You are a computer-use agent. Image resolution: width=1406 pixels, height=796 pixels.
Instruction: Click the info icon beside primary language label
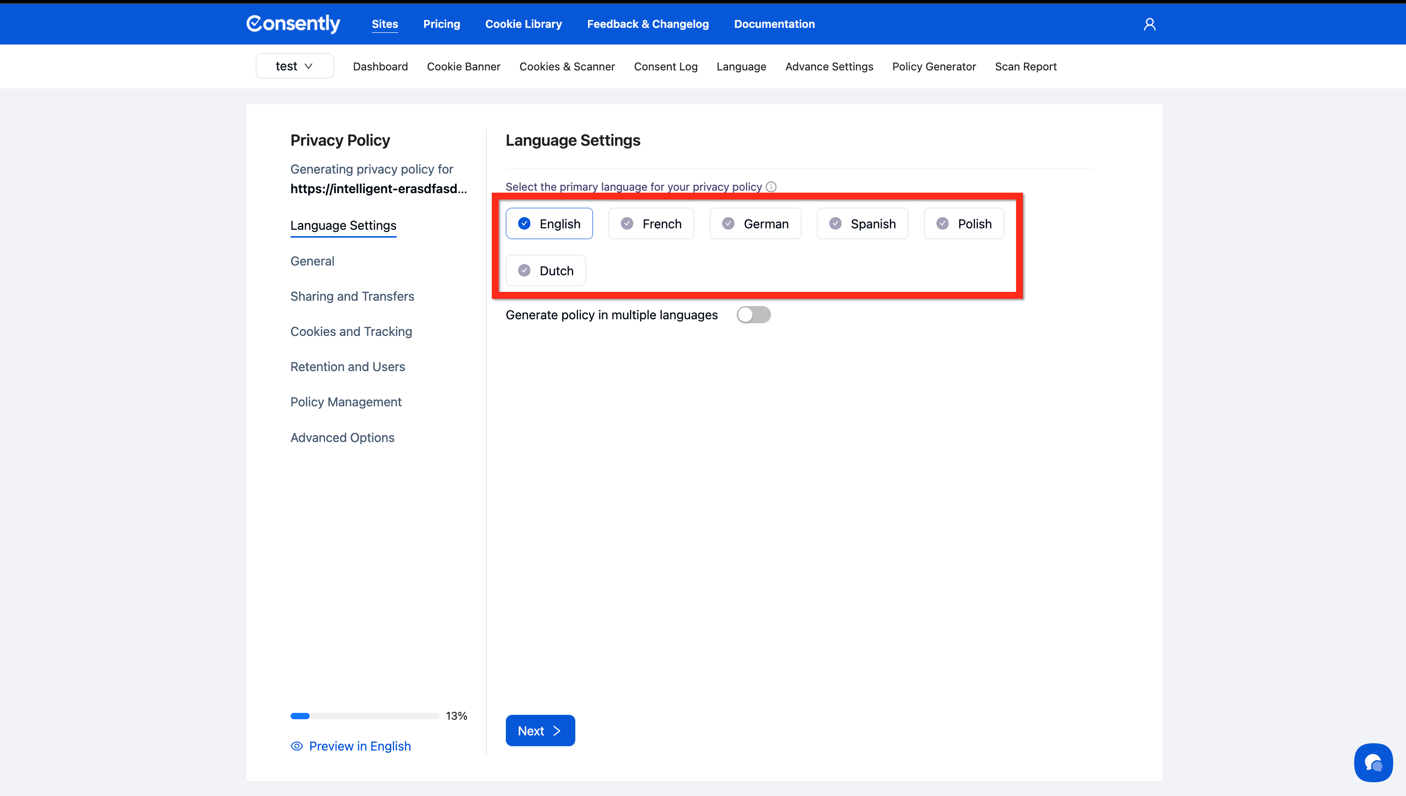pos(771,187)
